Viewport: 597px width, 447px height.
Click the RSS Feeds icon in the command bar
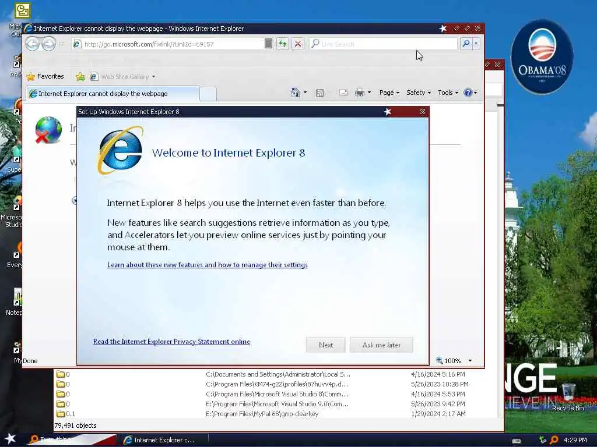(x=320, y=93)
